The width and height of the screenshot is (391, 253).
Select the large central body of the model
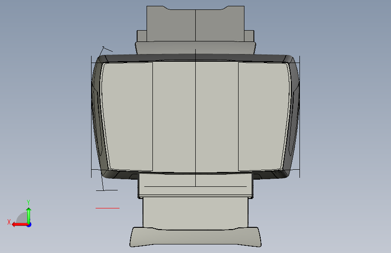196,117
